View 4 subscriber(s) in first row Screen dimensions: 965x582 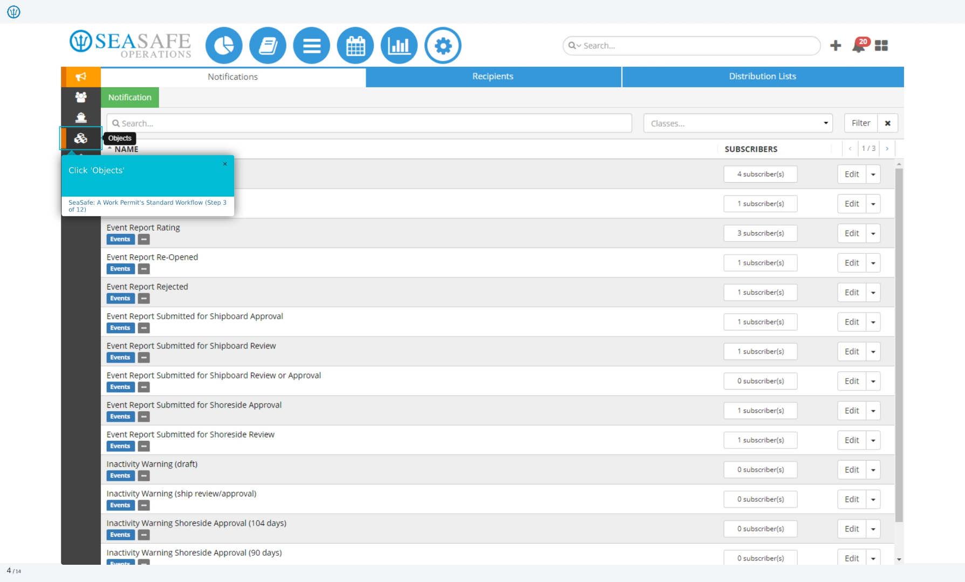[761, 175]
